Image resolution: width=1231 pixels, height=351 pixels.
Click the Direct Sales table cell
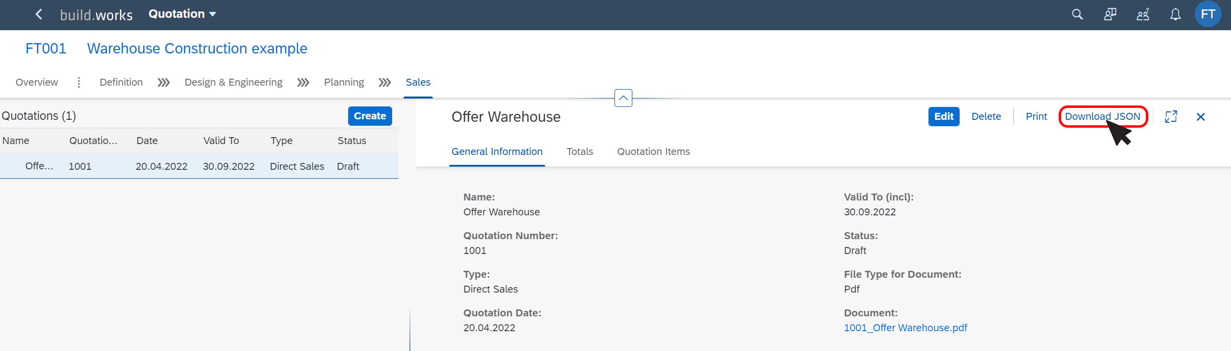pos(297,166)
